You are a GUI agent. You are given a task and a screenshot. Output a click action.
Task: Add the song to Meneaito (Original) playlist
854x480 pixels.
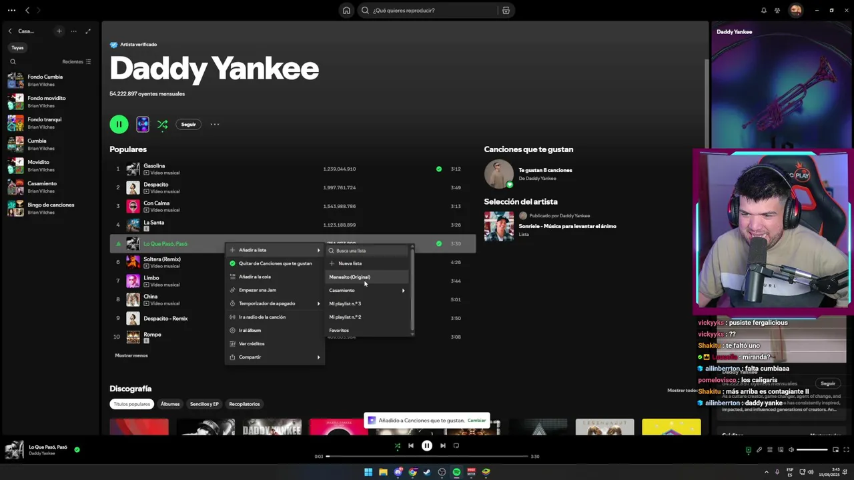click(367, 277)
